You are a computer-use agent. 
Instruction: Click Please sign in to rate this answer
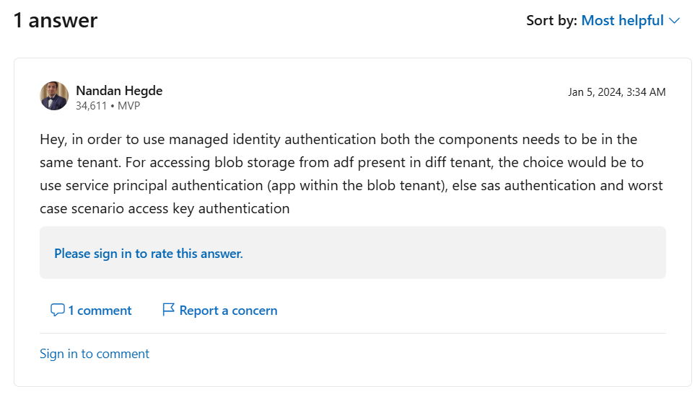point(149,254)
